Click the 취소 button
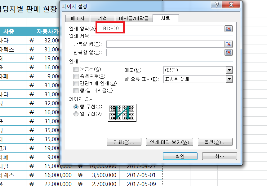Screen dimensions: 267x186 (x=219, y=156)
